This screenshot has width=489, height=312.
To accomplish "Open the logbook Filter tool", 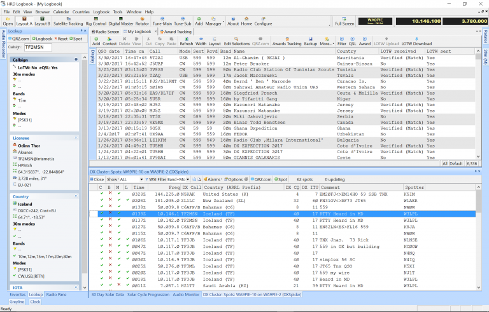I will coord(342,41).
